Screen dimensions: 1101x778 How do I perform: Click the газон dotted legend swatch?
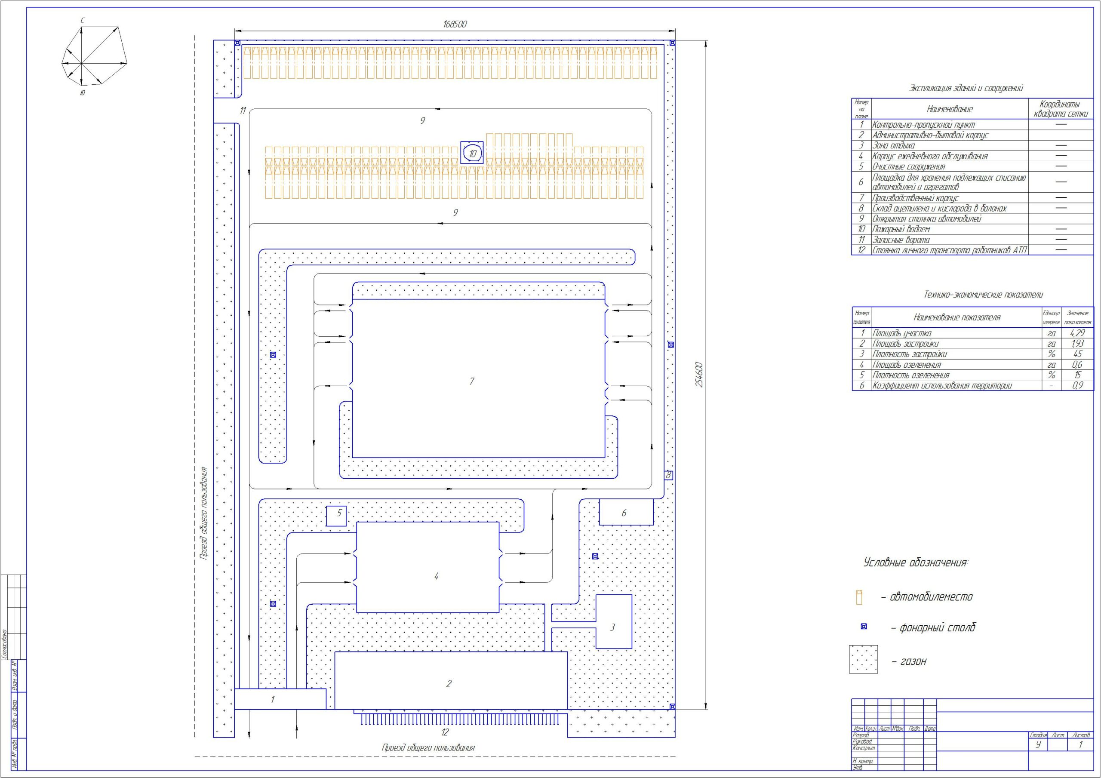click(863, 659)
